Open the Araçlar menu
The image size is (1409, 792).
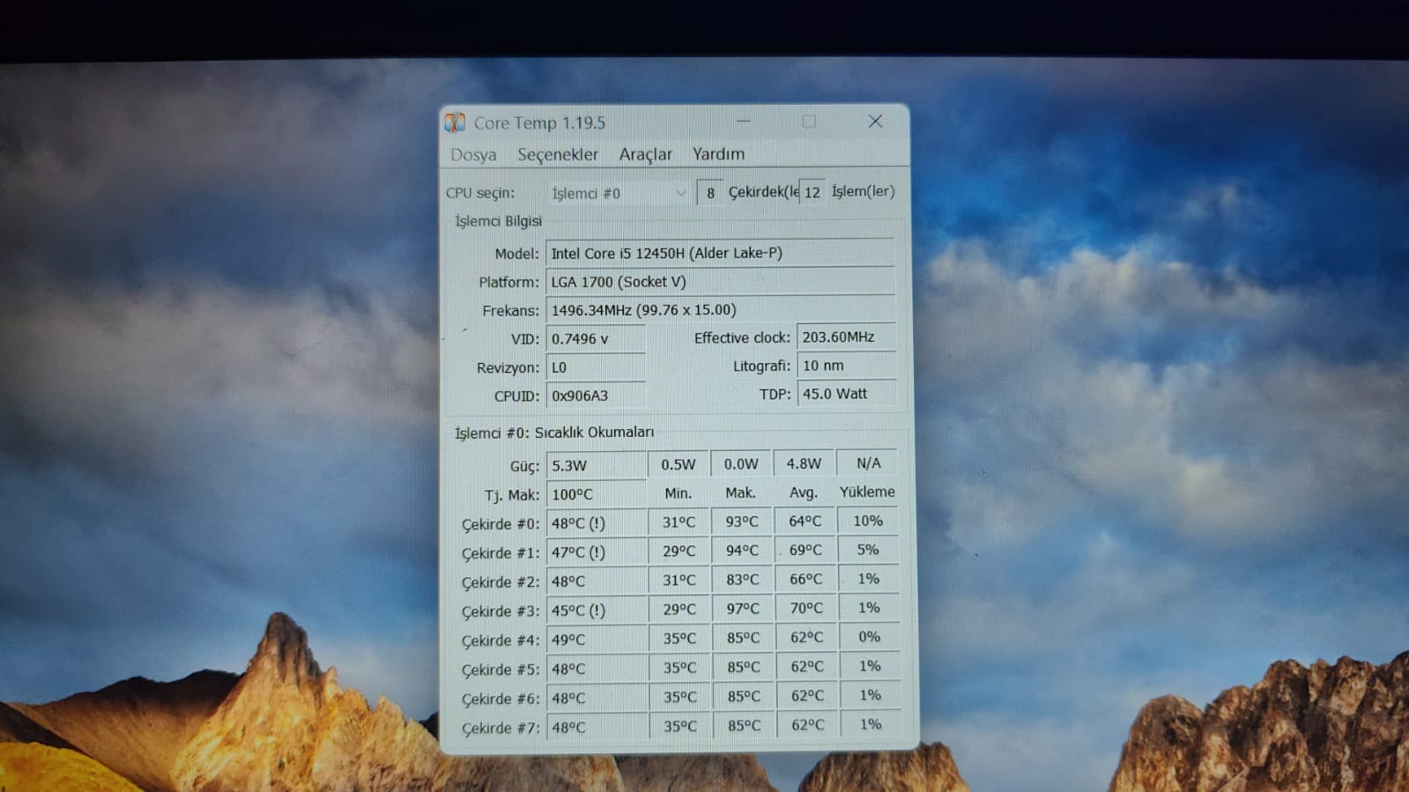tap(645, 154)
